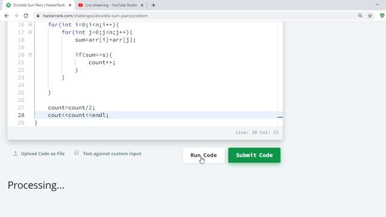Click the lock icon in address bar
Image resolution: width=386 pixels, height=217 pixels.
click(37, 16)
